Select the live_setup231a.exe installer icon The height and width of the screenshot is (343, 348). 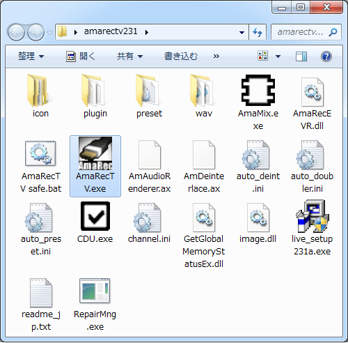tap(313, 216)
